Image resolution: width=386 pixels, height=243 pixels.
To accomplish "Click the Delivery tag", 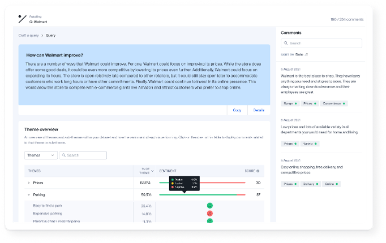I will click(x=310, y=184).
